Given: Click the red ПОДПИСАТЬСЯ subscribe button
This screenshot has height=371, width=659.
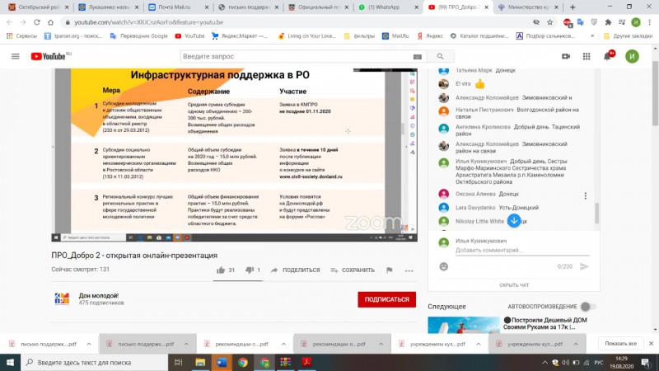Looking at the screenshot, I should coord(386,299).
